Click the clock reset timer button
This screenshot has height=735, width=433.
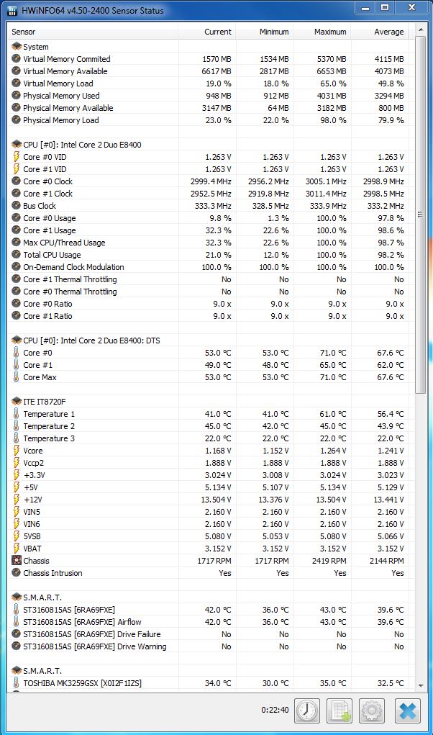307,710
